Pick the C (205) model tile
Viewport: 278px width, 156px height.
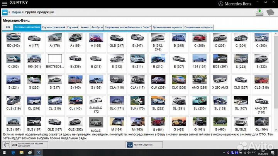tap(220, 42)
